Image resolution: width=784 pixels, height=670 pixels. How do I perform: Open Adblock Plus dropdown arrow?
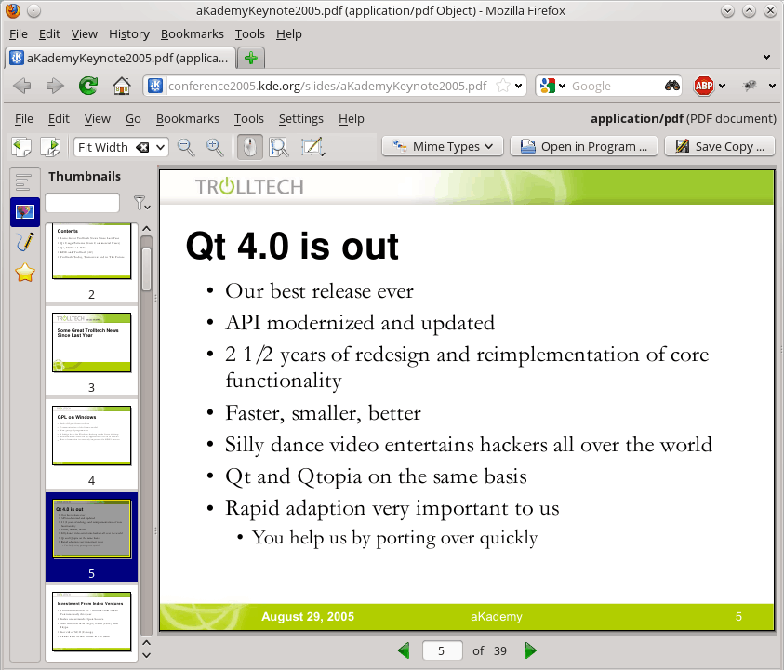tap(722, 86)
